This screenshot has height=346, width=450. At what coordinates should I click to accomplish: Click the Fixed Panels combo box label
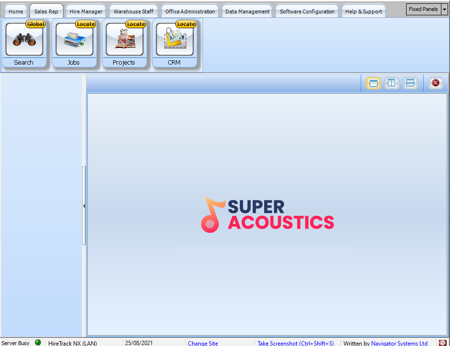pyautogui.click(x=423, y=9)
